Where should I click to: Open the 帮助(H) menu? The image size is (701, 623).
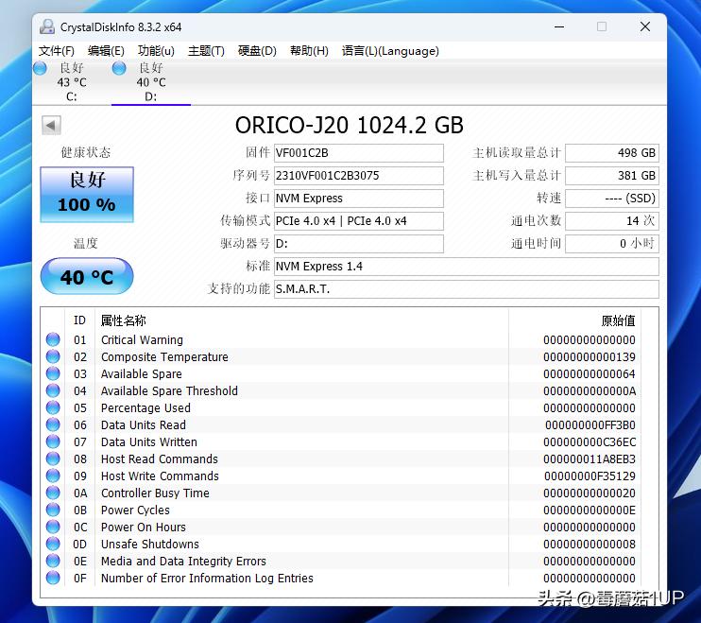(309, 51)
